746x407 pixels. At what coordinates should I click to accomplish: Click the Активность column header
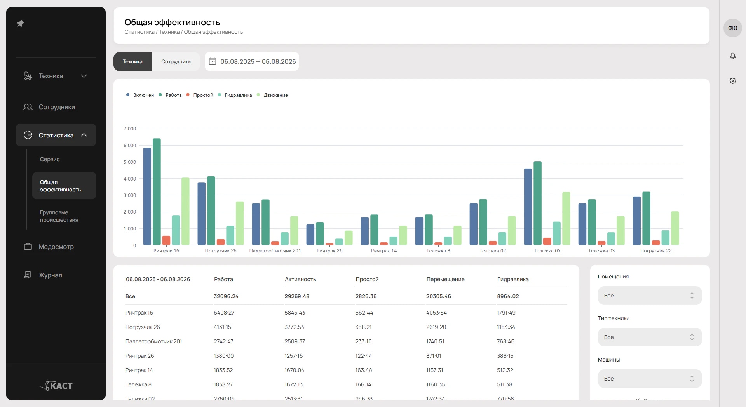[x=300, y=279]
